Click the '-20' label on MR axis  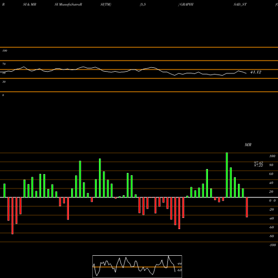pos(271,210)
